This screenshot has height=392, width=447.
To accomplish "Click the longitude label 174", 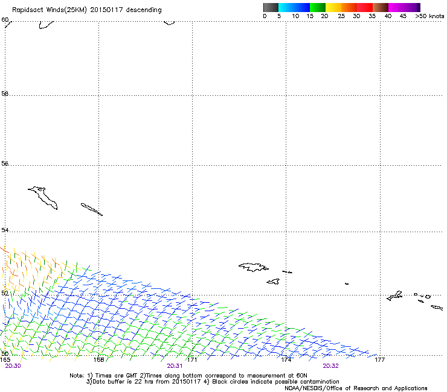I will [x=286, y=360].
